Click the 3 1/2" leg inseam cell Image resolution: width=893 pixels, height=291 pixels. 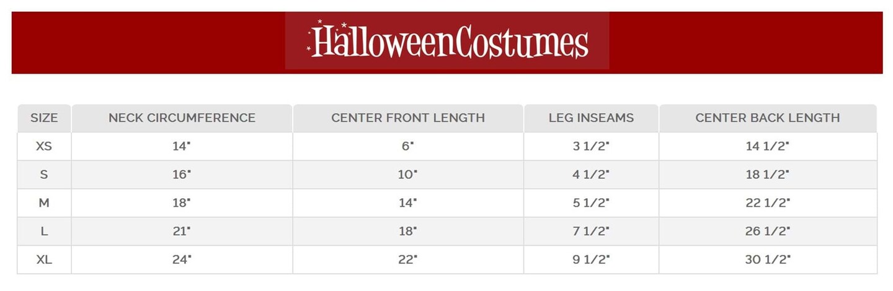click(x=591, y=146)
